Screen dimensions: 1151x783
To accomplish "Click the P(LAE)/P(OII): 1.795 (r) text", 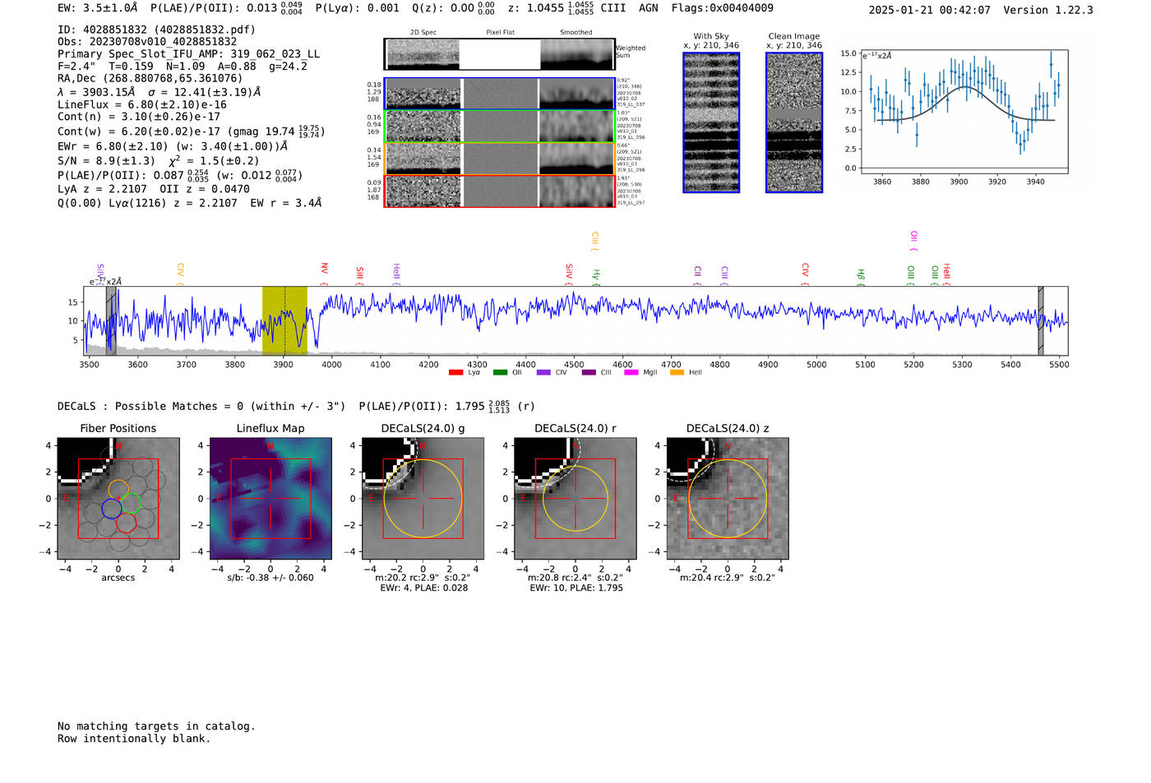I will [447, 406].
